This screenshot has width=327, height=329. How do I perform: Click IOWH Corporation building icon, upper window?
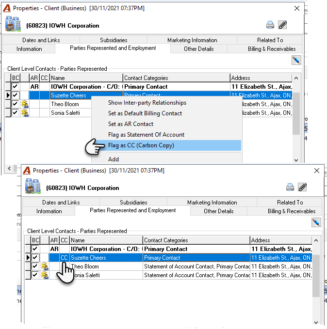click(13, 24)
